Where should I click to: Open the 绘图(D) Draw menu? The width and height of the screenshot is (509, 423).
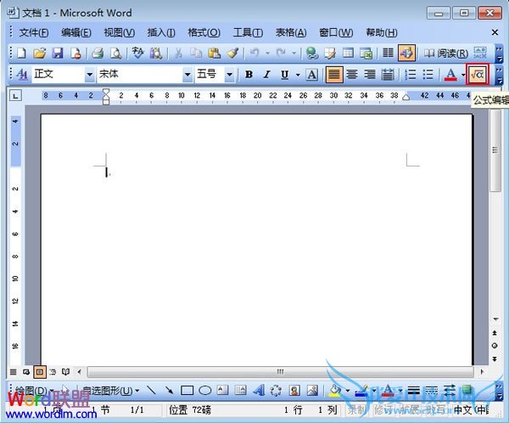[35, 390]
